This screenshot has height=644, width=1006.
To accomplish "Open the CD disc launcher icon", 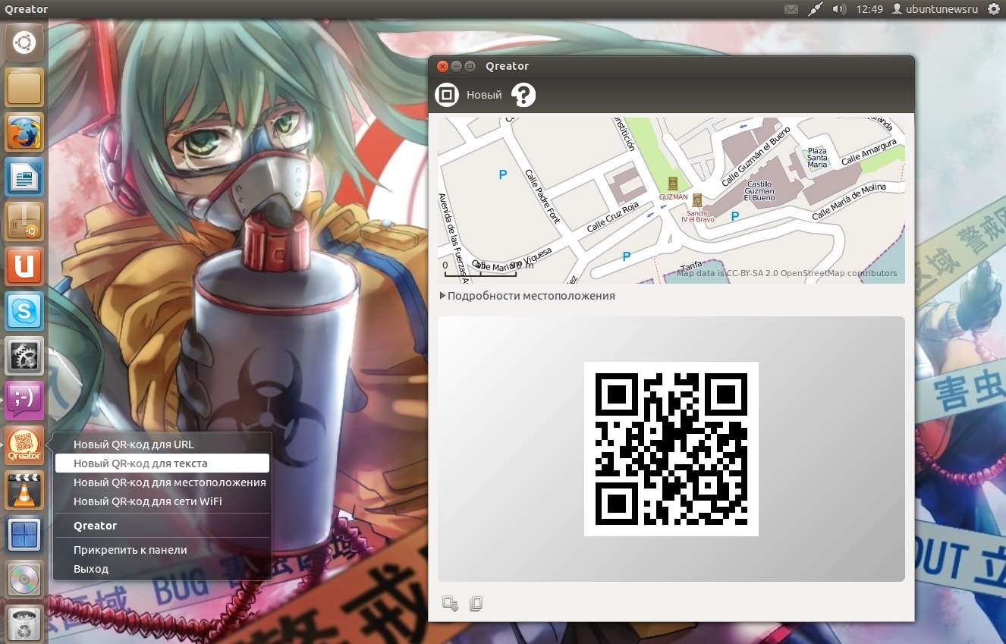I will click(x=24, y=580).
